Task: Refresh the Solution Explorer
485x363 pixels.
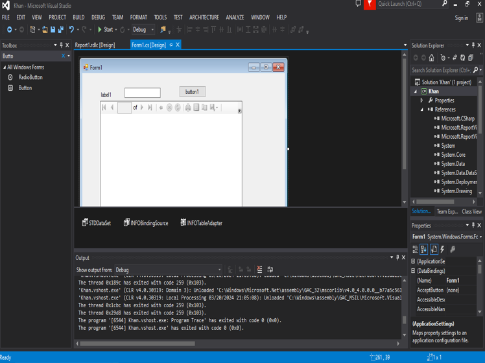Action: 462,58
